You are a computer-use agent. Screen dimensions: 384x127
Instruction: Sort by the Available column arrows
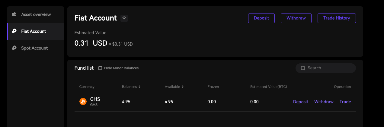tap(182, 87)
